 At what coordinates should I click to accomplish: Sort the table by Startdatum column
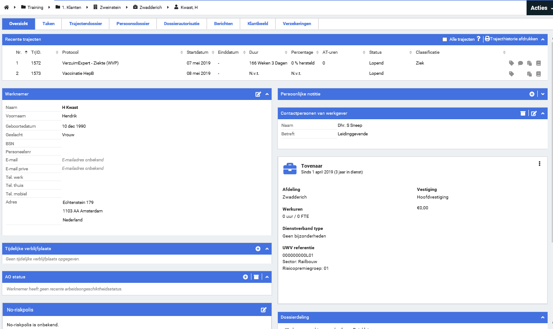click(x=197, y=52)
